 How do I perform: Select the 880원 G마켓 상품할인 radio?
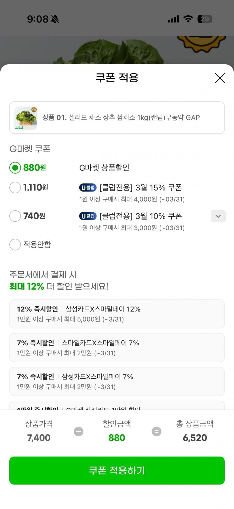(15, 168)
